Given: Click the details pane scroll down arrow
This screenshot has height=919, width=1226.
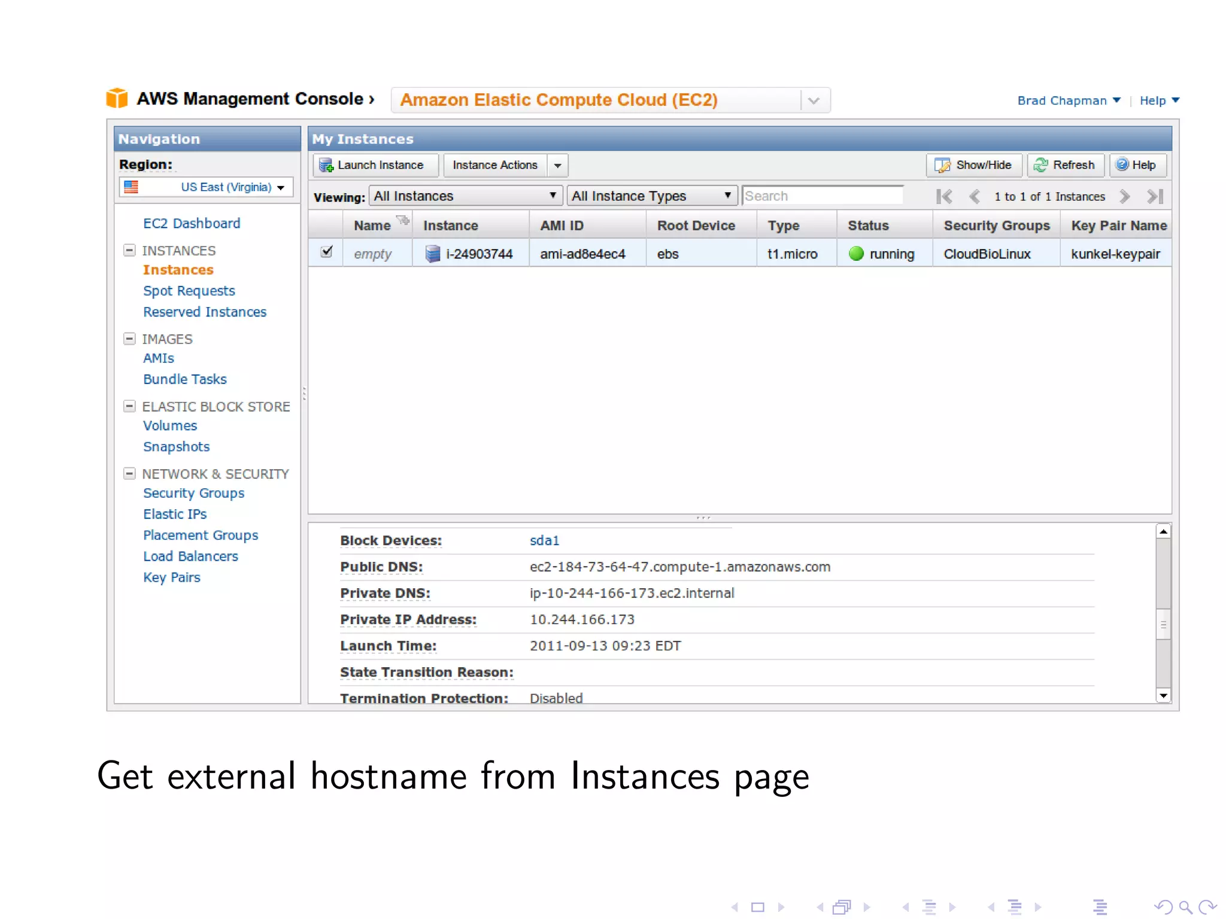Looking at the screenshot, I should [1163, 695].
